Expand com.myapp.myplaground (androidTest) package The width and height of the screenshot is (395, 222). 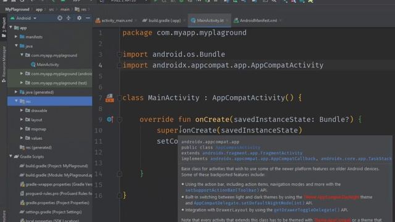[22, 73]
